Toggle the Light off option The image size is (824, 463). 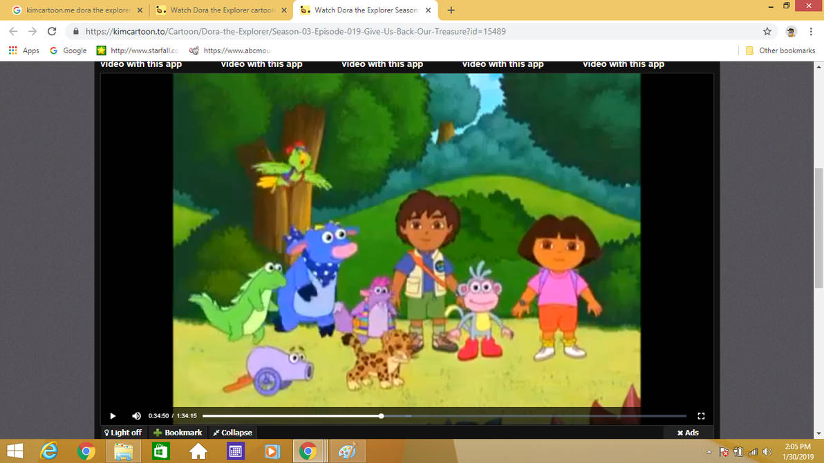[123, 433]
